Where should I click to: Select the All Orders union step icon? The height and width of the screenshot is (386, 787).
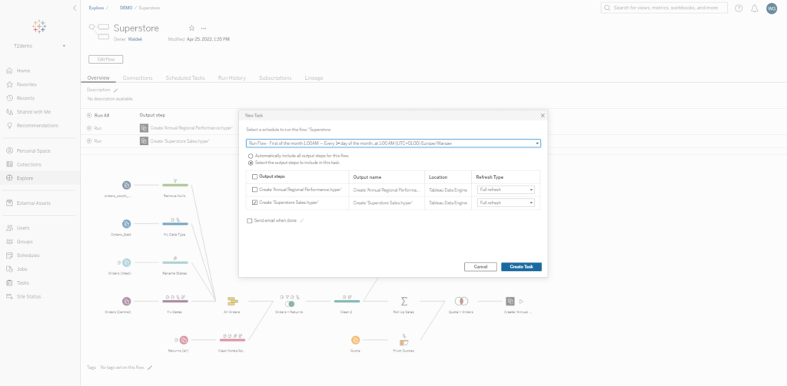coord(232,302)
